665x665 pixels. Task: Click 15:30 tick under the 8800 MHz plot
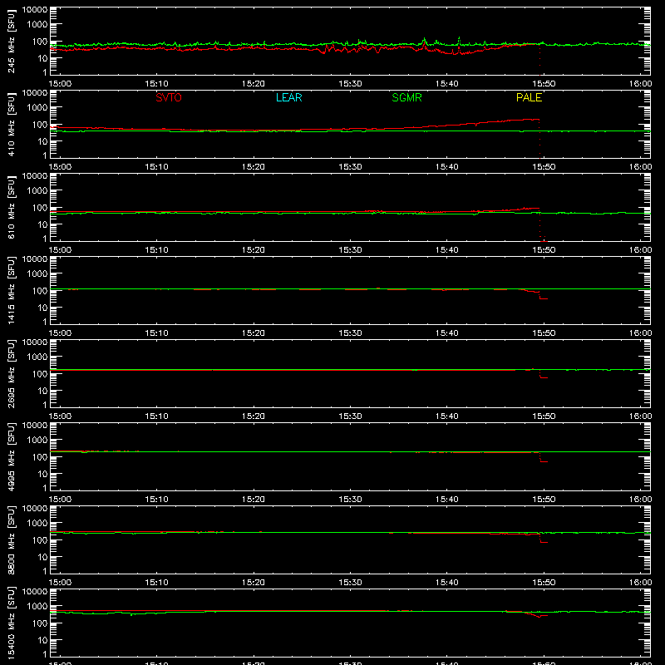[x=350, y=583]
